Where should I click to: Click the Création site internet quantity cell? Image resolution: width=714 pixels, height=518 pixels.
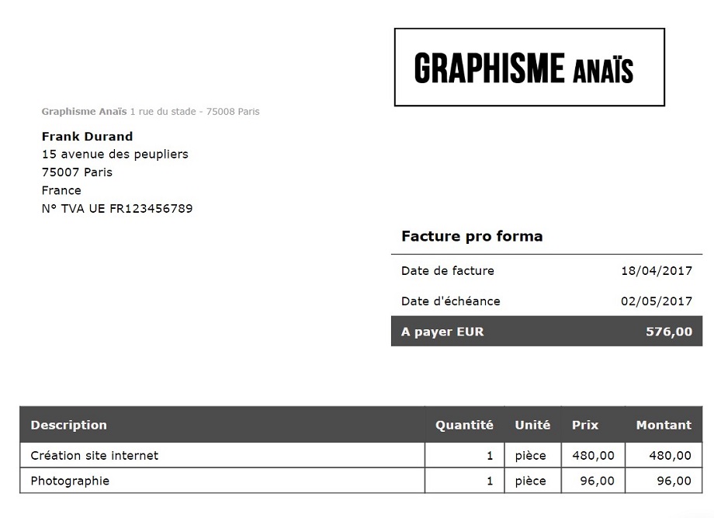click(x=464, y=456)
